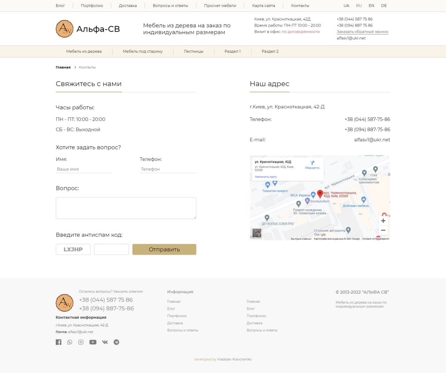446x373 pixels.
Task: Click footer email alfasv1@ukr.net
Action: pos(80,332)
